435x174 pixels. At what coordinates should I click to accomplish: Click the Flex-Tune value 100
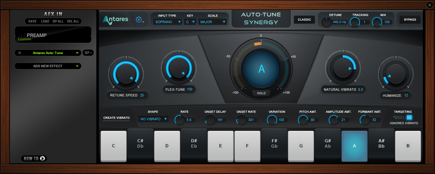189,89
